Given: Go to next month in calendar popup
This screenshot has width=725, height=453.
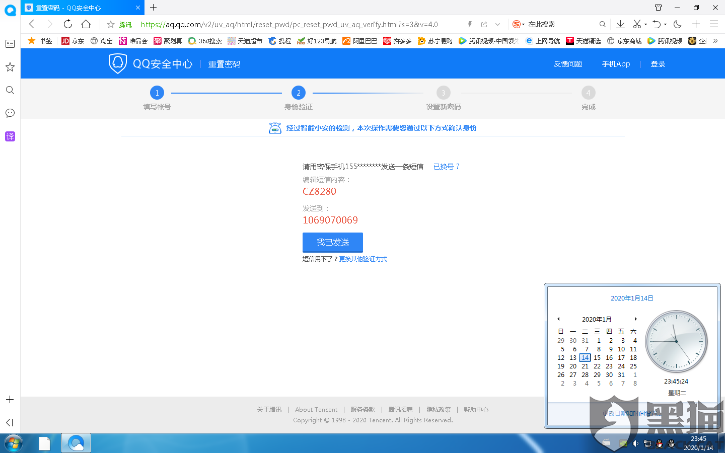Looking at the screenshot, I should tap(635, 319).
